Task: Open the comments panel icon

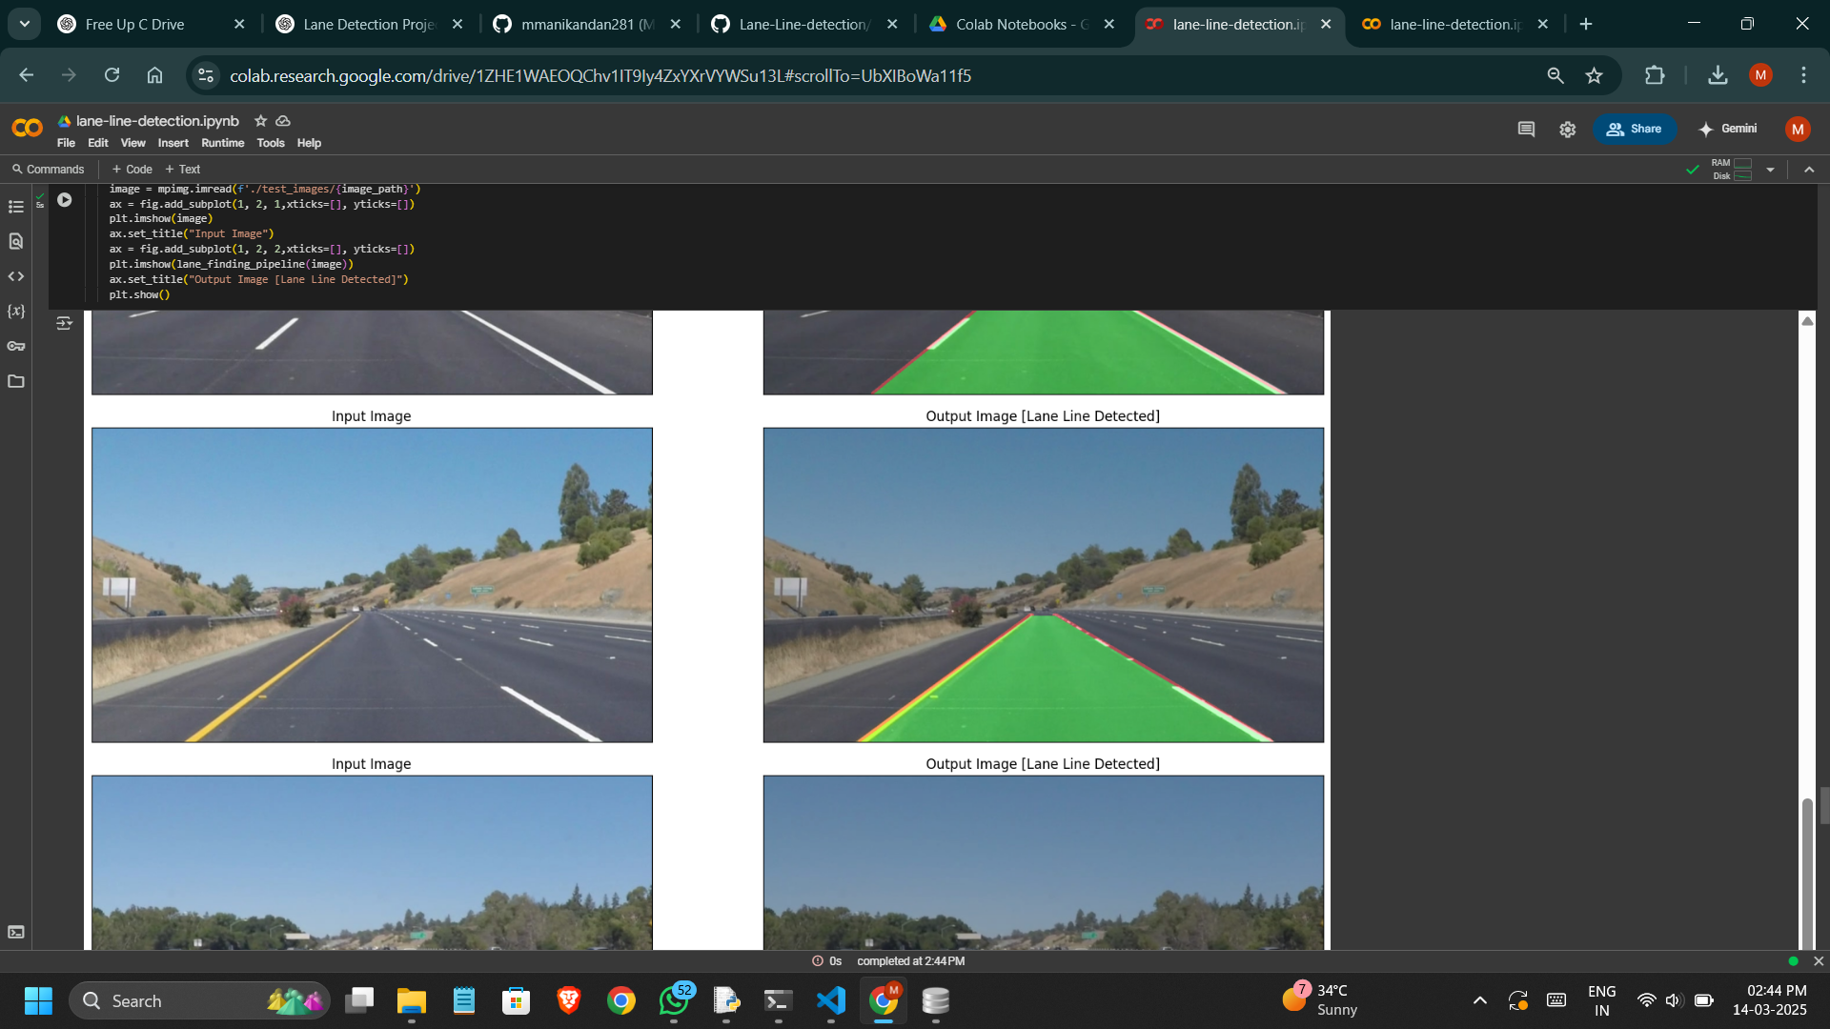Action: coord(1526,129)
